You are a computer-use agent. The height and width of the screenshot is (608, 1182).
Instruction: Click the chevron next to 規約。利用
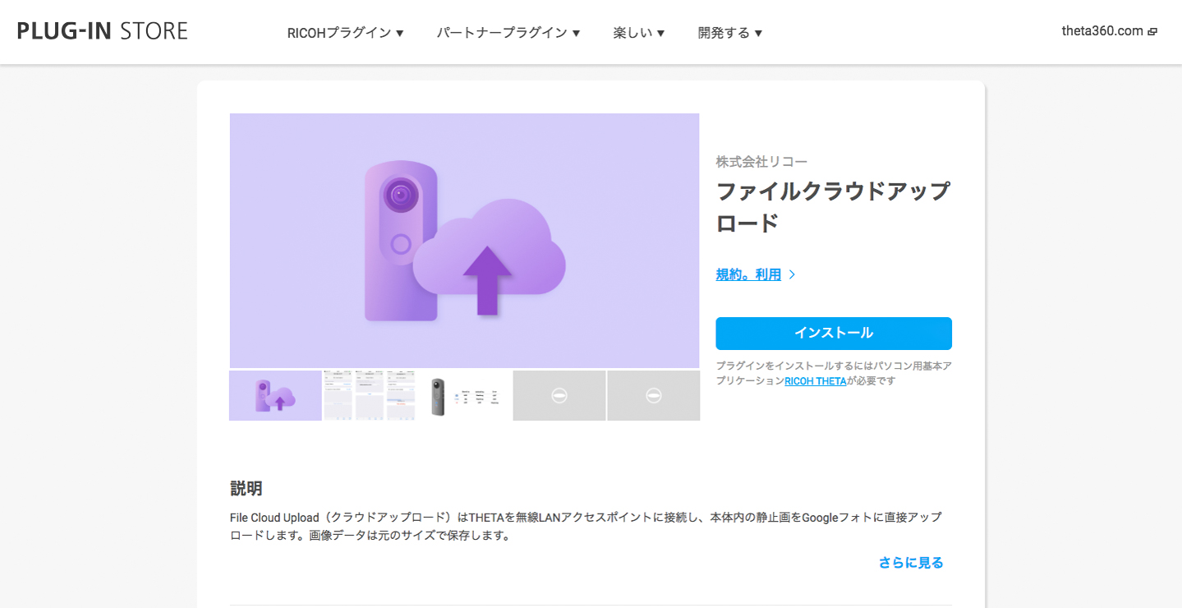(792, 274)
